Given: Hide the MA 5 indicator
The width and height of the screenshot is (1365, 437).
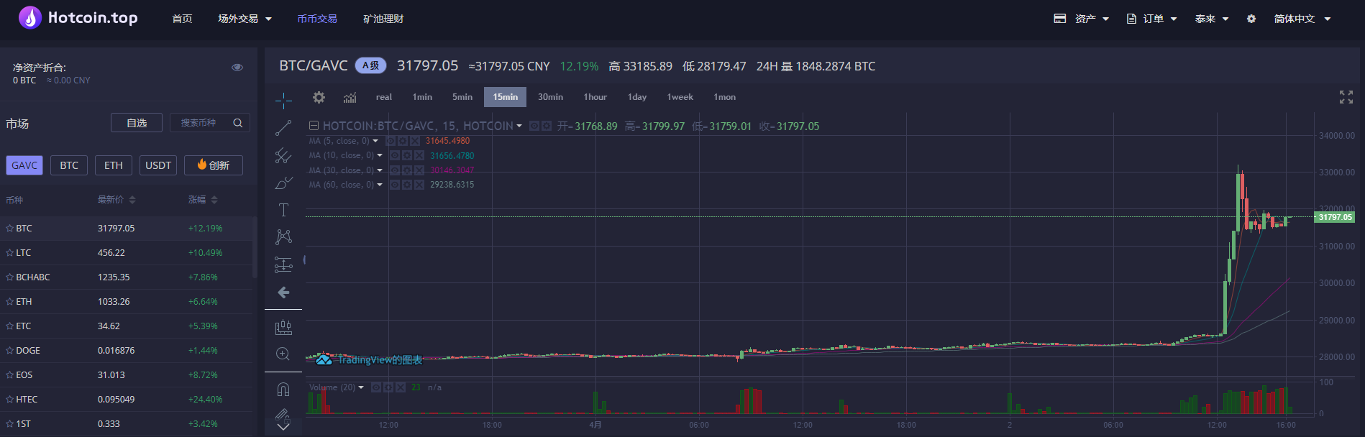Looking at the screenshot, I should [x=391, y=141].
